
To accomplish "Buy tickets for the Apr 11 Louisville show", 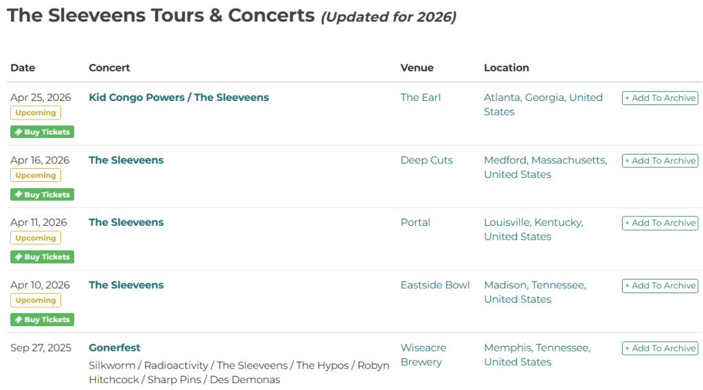I will pyautogui.click(x=42, y=257).
